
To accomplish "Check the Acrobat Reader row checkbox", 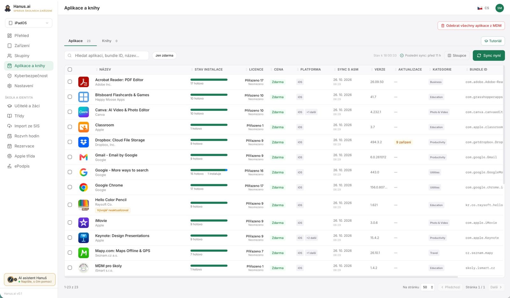I will pos(70,82).
